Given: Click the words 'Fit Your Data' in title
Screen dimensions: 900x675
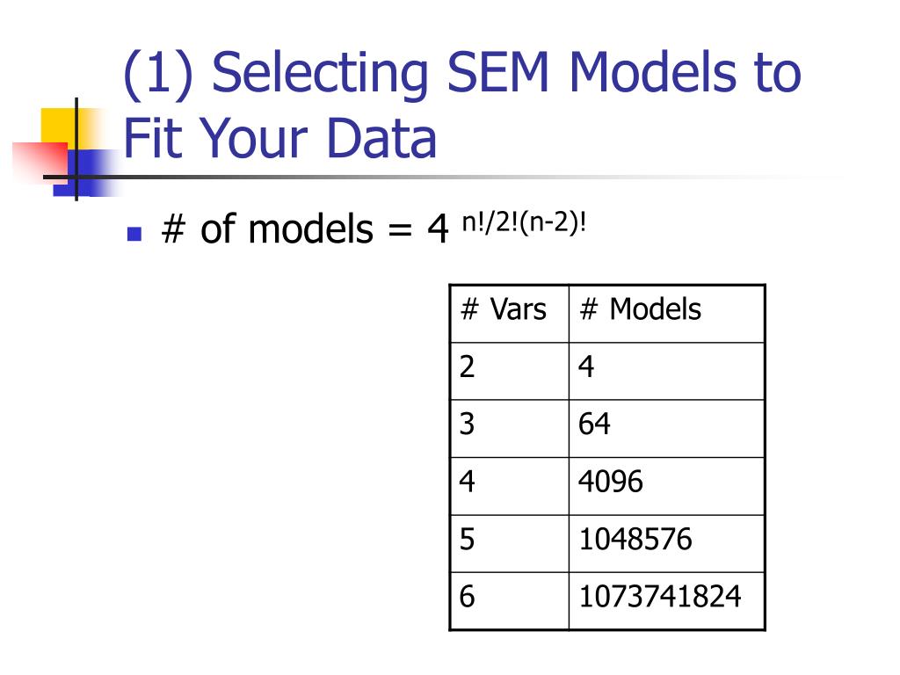Looking at the screenshot, I should click(280, 138).
